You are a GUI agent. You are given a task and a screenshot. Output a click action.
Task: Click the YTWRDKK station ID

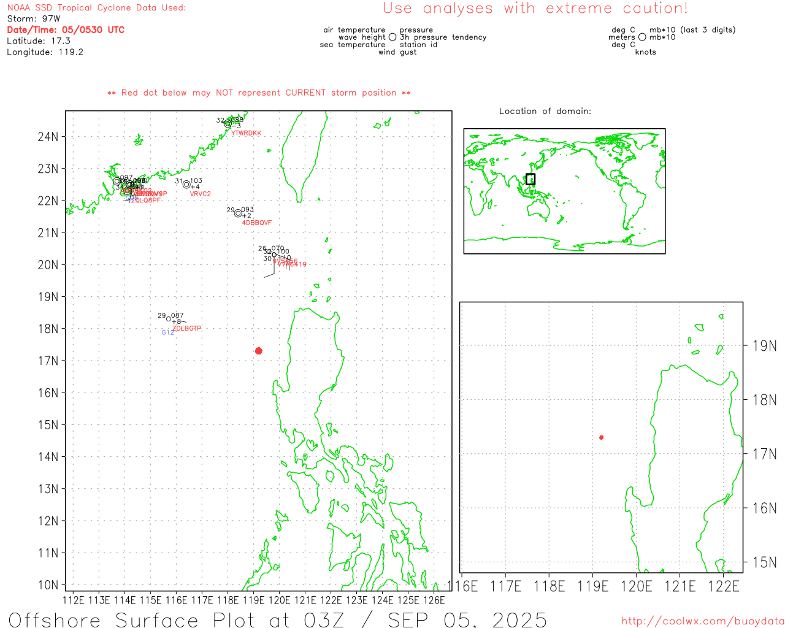[247, 133]
